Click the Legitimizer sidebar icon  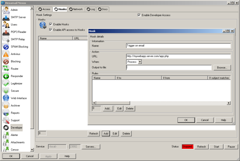click(6, 83)
